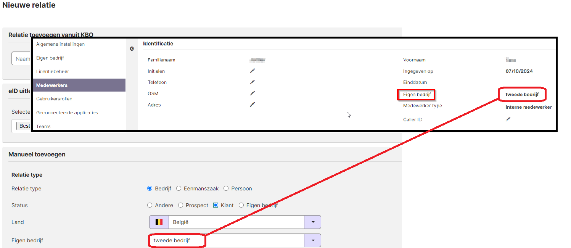The width and height of the screenshot is (571, 248).
Task: Edit Caller ID with pencil icon
Action: (508, 119)
